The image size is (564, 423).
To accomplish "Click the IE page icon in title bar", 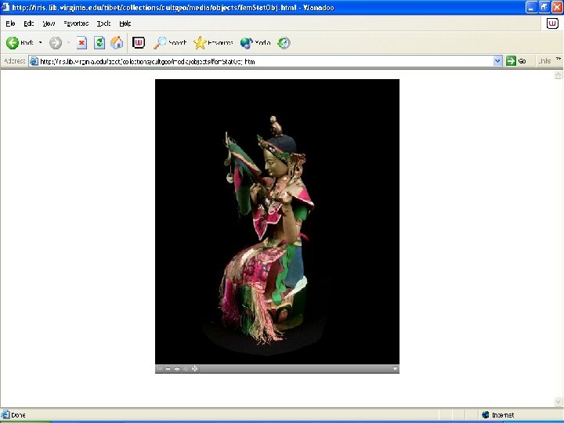I will [x=5, y=7].
